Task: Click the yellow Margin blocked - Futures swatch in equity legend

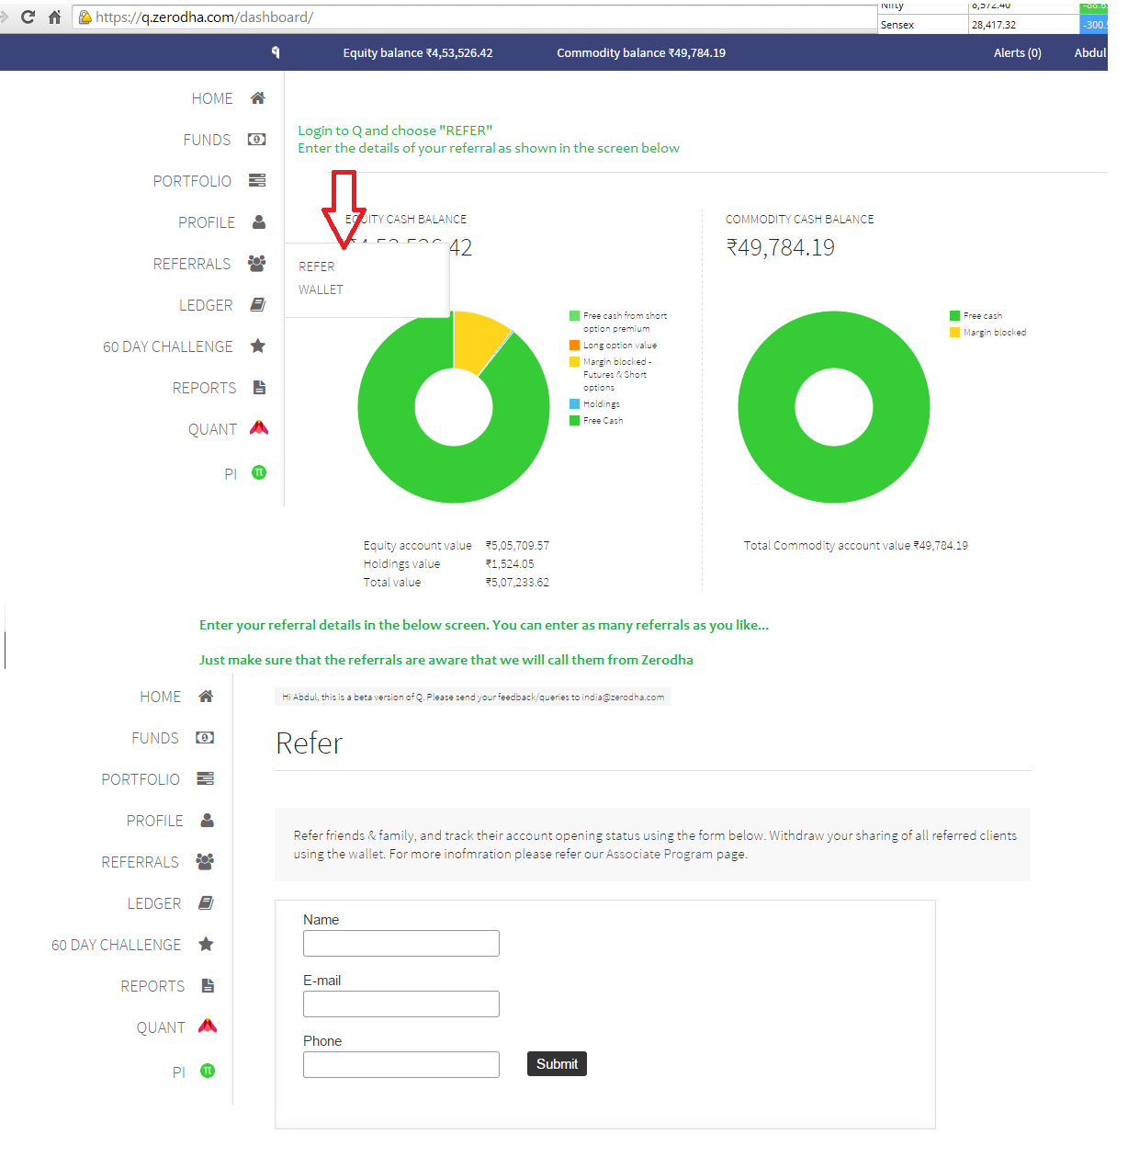Action: (574, 361)
